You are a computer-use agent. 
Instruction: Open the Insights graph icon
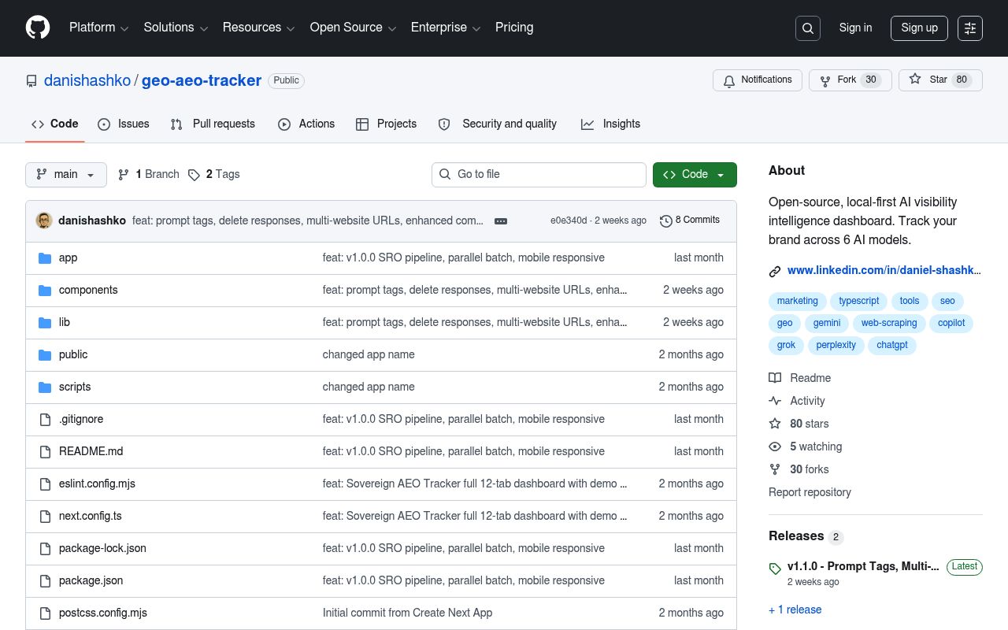(587, 124)
